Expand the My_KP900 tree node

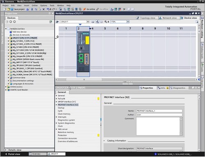click(8, 59)
